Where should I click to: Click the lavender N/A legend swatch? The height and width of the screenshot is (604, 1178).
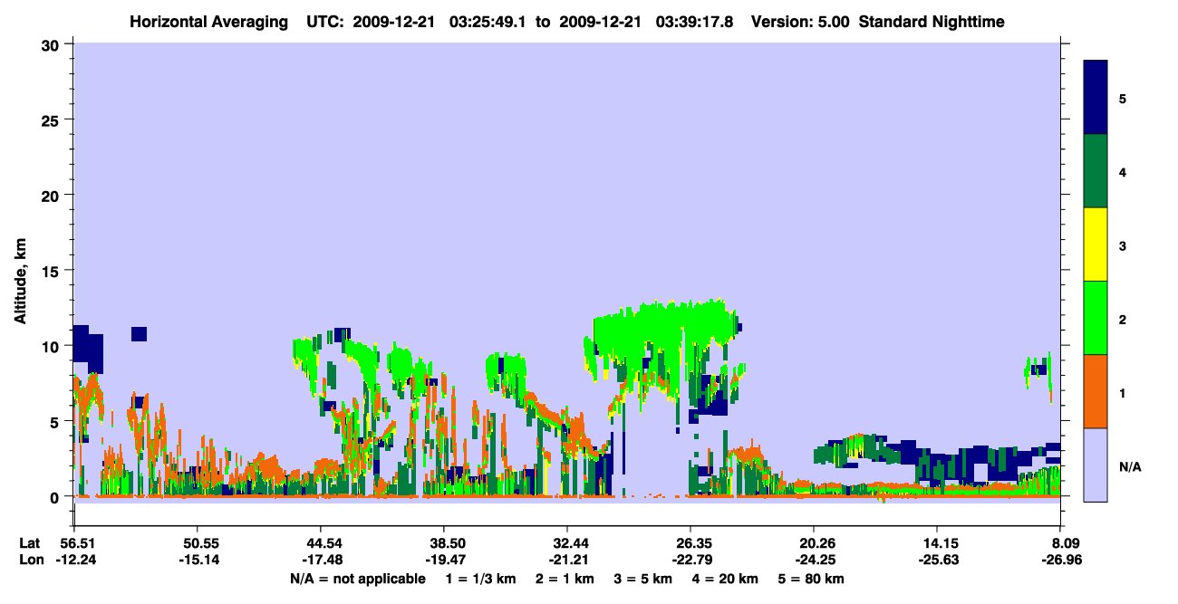click(x=1096, y=465)
